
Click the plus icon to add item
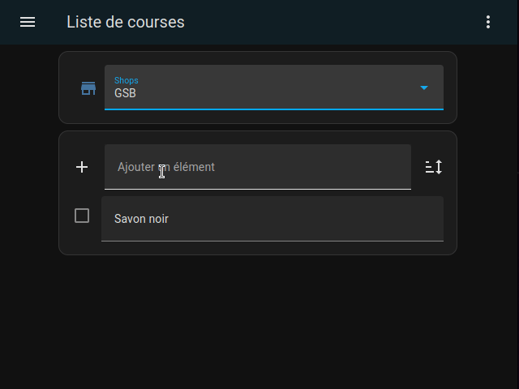tap(82, 167)
